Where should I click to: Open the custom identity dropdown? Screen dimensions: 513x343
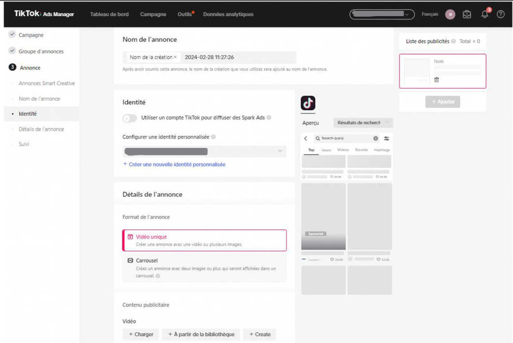click(204, 152)
